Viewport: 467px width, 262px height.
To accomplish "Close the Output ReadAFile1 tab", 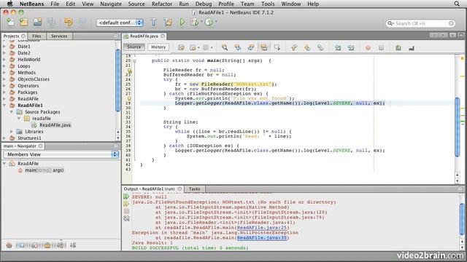I will [x=180, y=189].
